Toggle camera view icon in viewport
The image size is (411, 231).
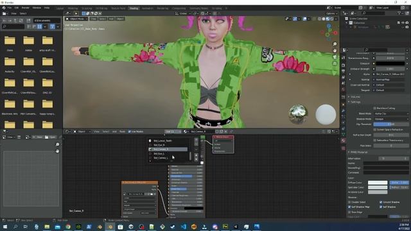[335, 57]
